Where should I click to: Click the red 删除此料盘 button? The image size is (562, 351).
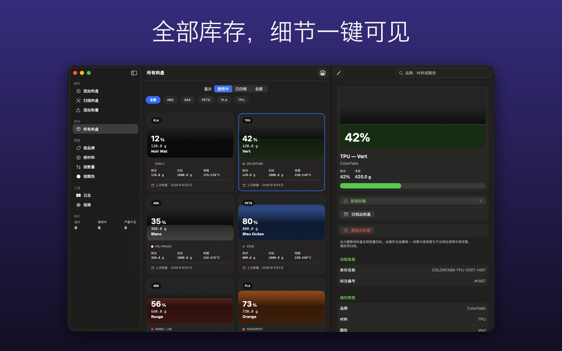[357, 230]
